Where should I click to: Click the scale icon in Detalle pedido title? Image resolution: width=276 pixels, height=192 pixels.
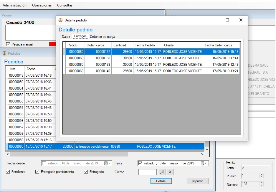(61, 20)
